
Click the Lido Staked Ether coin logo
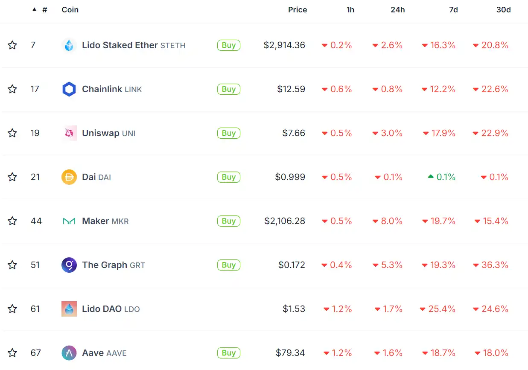[69, 45]
